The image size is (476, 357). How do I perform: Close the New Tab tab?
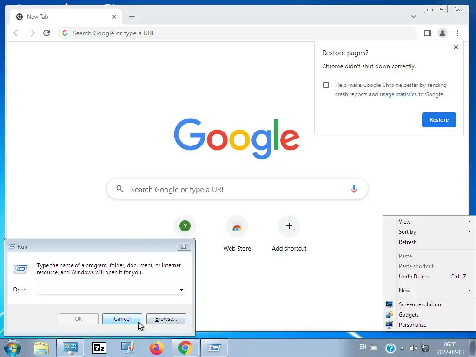click(x=114, y=17)
